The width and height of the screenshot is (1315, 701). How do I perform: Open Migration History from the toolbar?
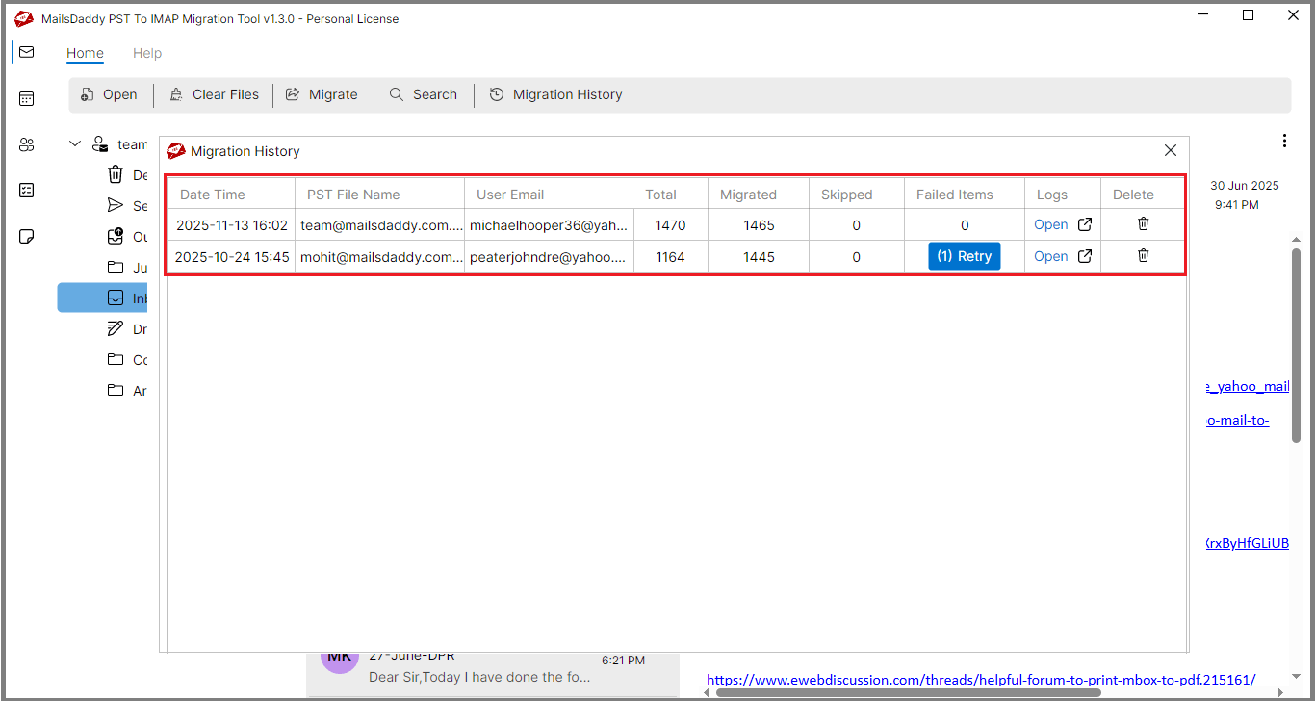point(555,94)
